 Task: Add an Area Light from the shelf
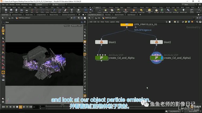point(118,11)
